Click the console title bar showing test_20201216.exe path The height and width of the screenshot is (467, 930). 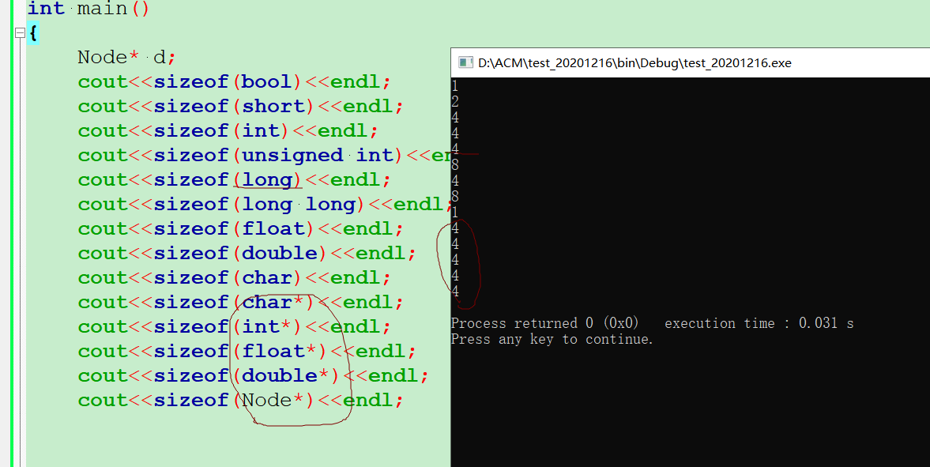pyautogui.click(x=691, y=63)
